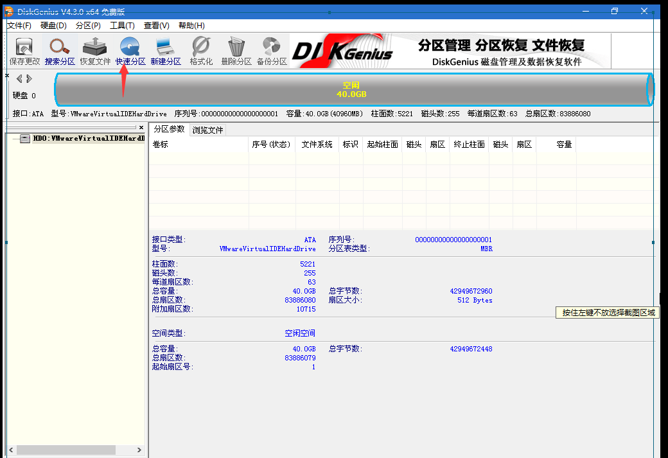This screenshot has width=668, height=458.
Task: Click the 序号(状态) column header
Action: (272, 145)
